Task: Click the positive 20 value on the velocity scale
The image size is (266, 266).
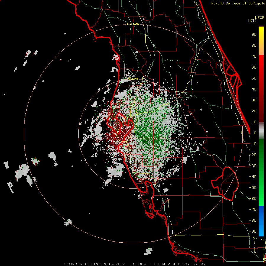Action: pyautogui.click(x=254, y=111)
